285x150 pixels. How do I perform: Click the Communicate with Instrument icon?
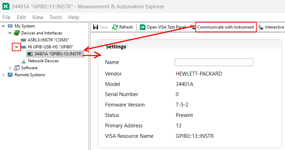coord(193,27)
